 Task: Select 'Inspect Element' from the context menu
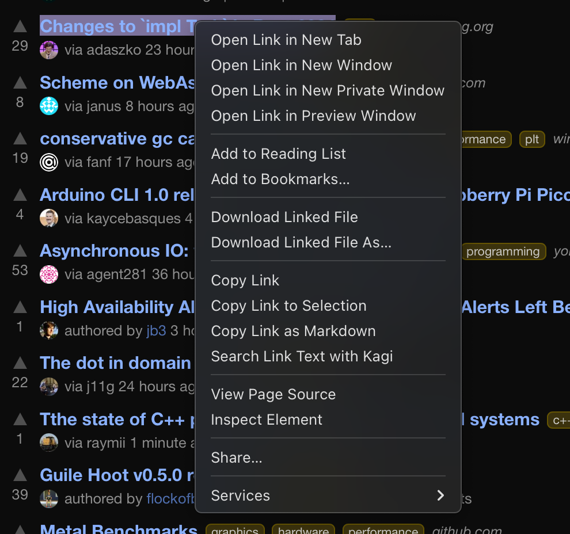[267, 419]
